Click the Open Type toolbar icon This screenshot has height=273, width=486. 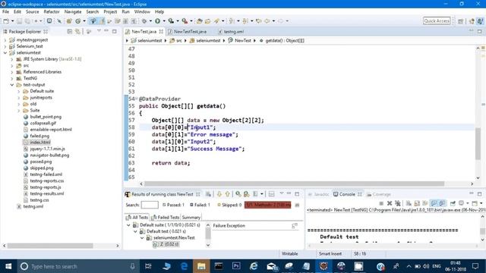199,21
